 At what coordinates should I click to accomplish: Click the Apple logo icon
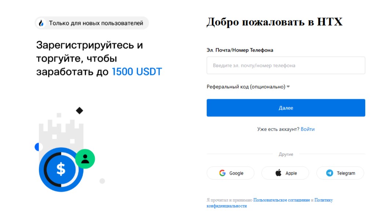tap(279, 173)
